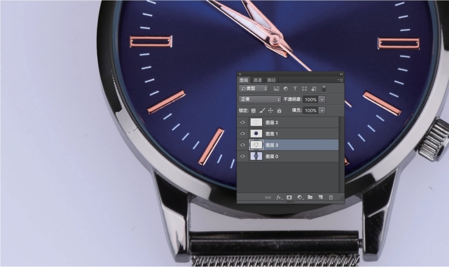Screen dimensions: 449x267
Task: Open the 类型 filter type dropdown
Action: coord(254,89)
